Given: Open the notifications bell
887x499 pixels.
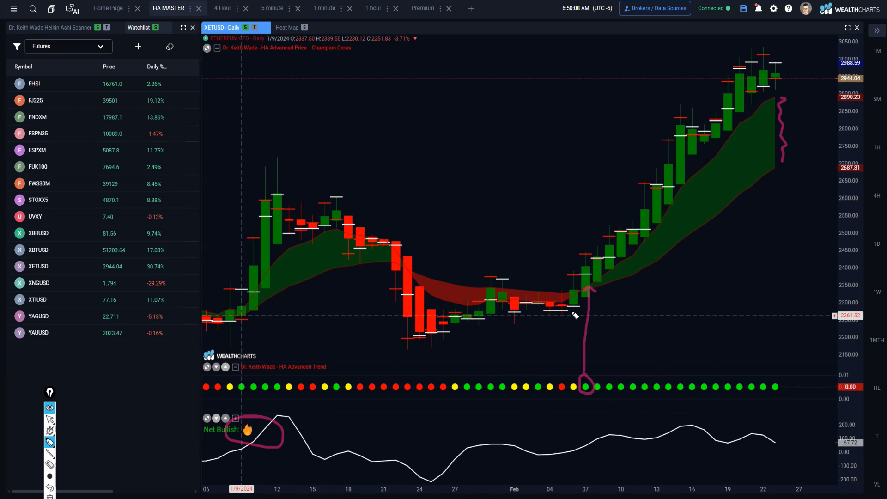Looking at the screenshot, I should point(758,8).
